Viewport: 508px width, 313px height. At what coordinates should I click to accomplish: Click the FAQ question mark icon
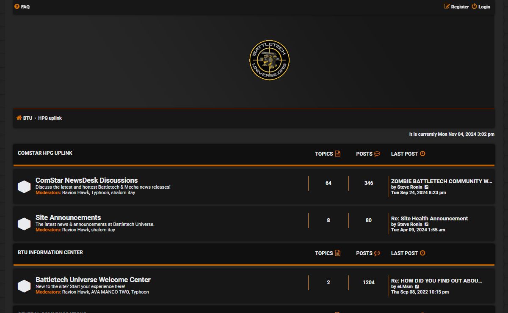17,7
